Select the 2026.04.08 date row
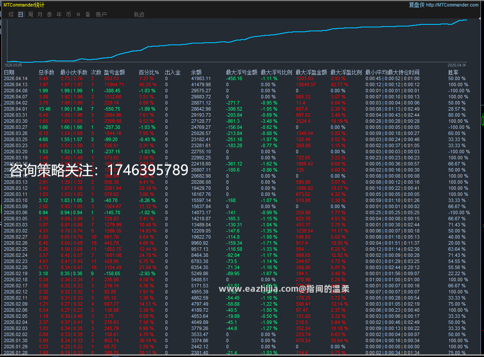 coord(237,91)
